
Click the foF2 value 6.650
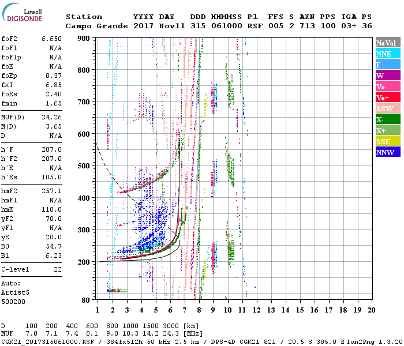click(51, 37)
